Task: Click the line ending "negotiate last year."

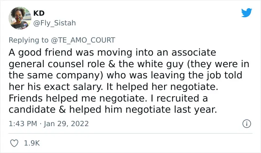Action: coord(113,109)
